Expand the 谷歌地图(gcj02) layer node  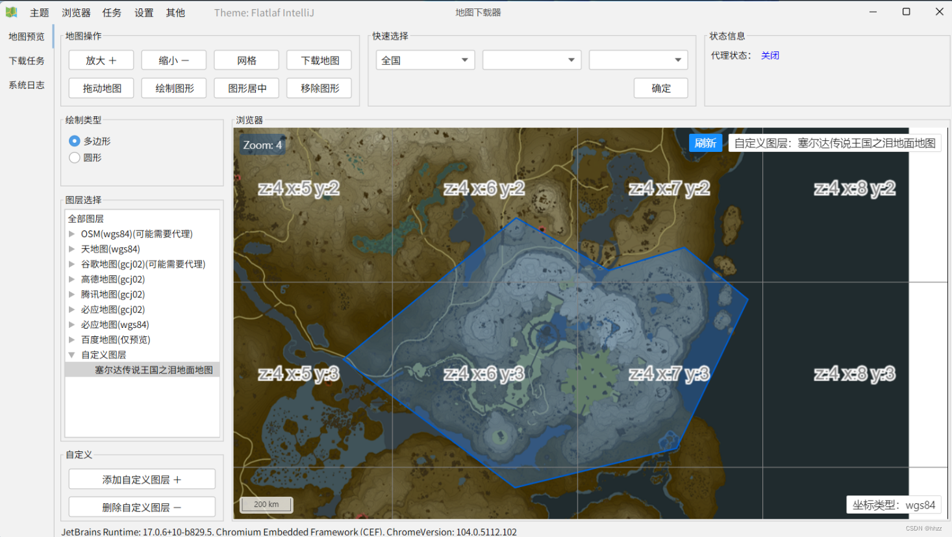tap(71, 264)
